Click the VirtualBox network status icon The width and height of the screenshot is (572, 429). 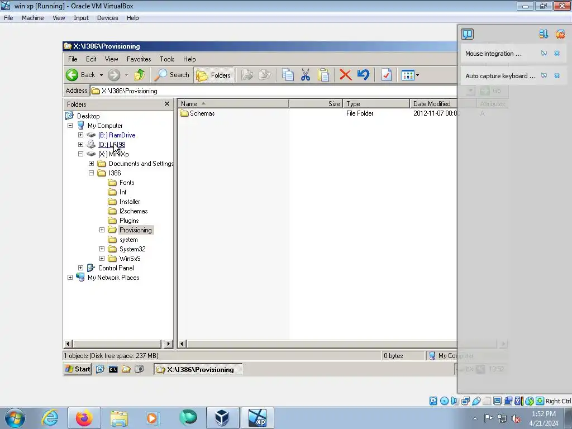tap(465, 401)
